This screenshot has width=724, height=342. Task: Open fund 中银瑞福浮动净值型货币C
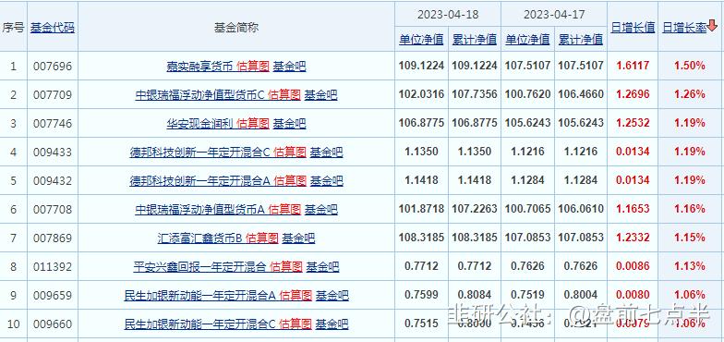point(199,95)
